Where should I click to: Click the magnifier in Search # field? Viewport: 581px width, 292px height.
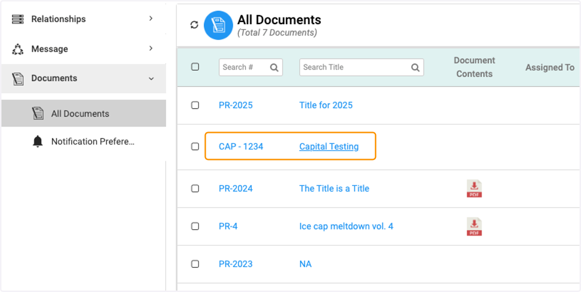(274, 68)
